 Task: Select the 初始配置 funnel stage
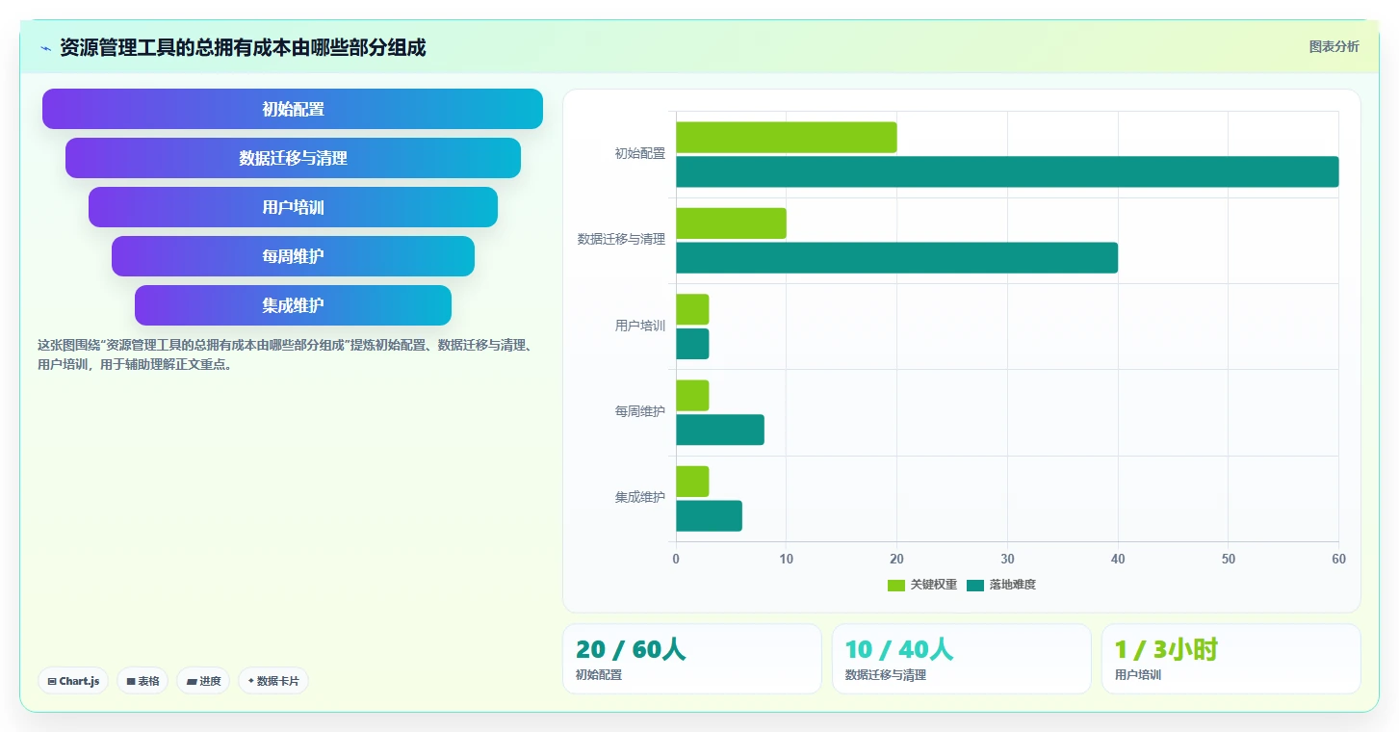point(293,109)
